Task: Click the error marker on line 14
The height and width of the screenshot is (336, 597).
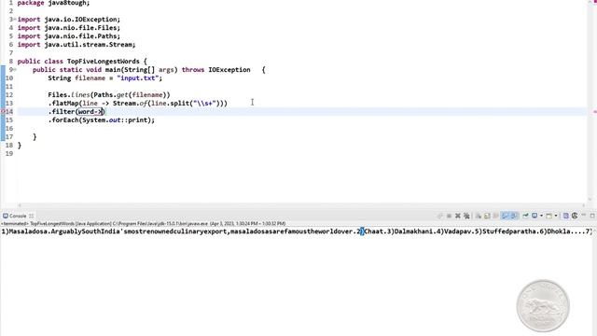Action: click(x=2, y=112)
